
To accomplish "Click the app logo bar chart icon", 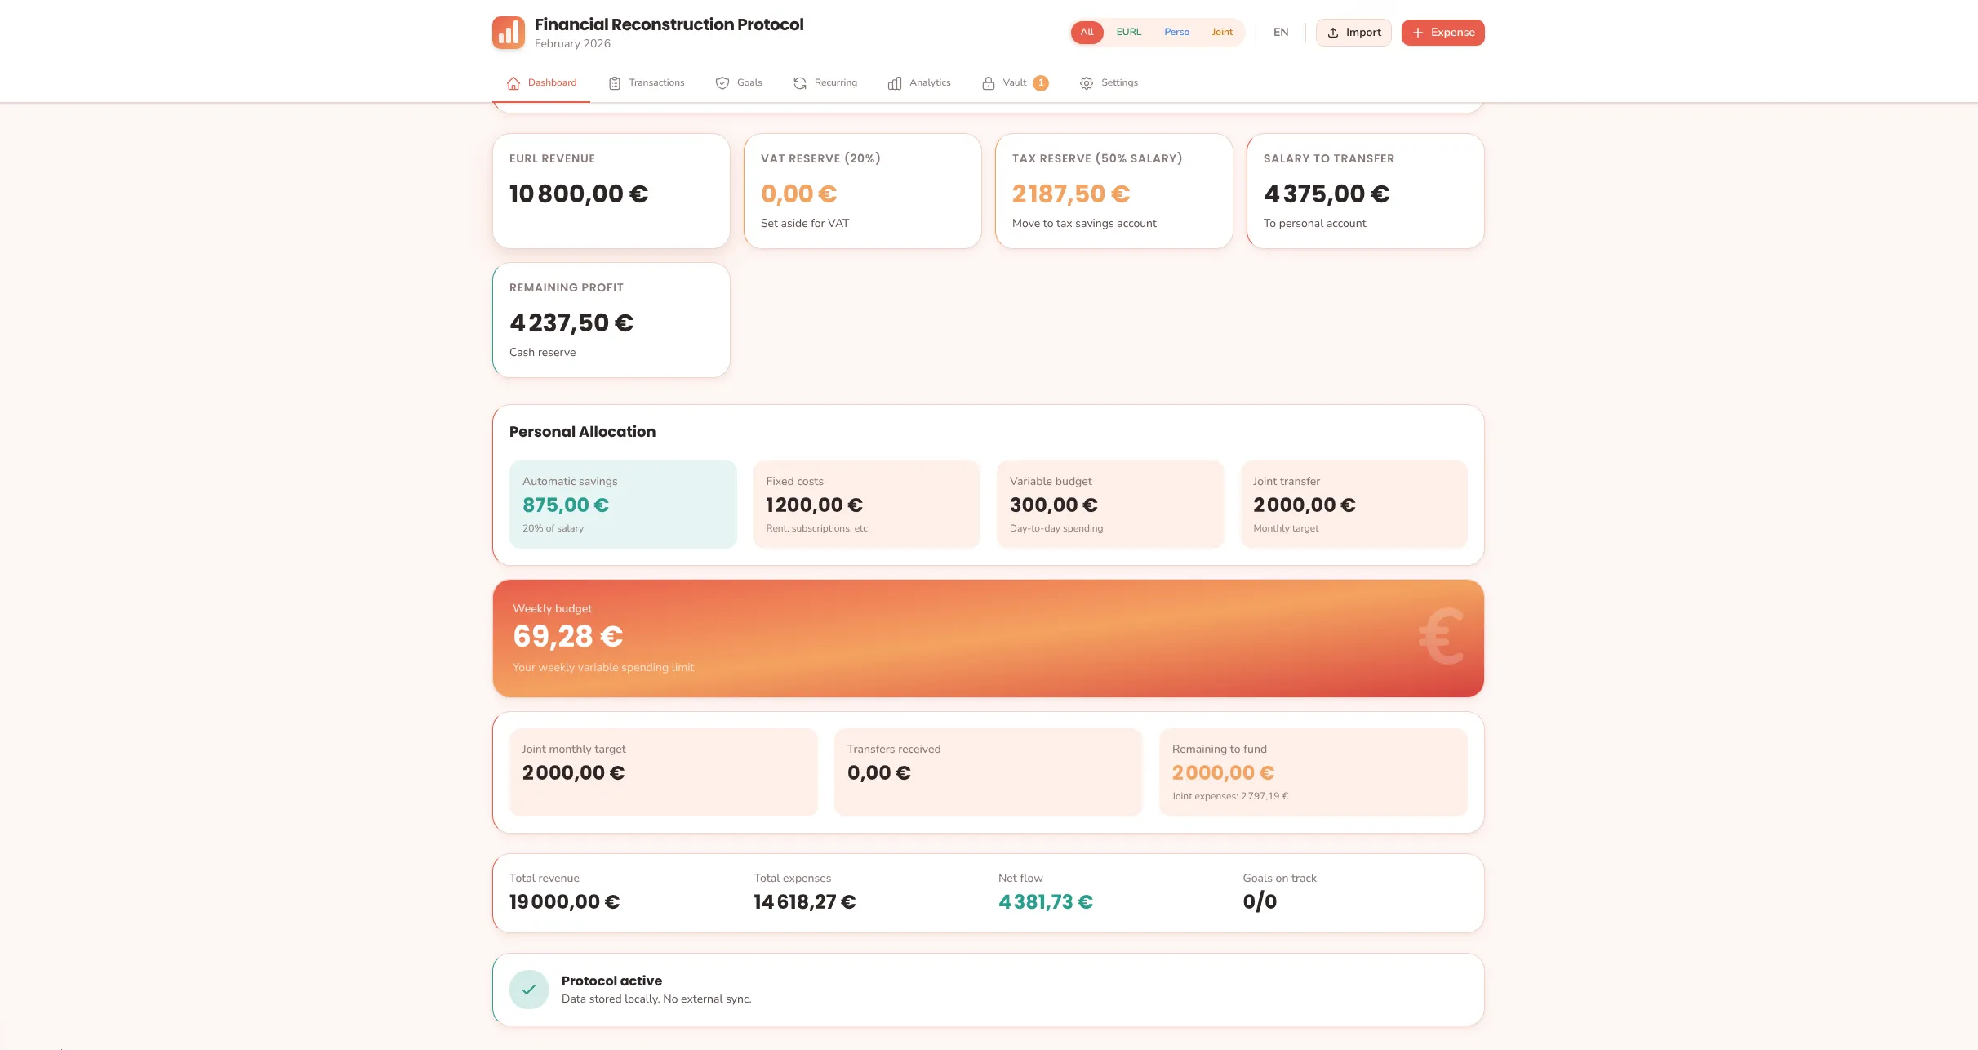I will [x=508, y=32].
